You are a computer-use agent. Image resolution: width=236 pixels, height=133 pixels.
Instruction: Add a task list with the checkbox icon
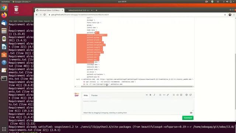(181, 95)
